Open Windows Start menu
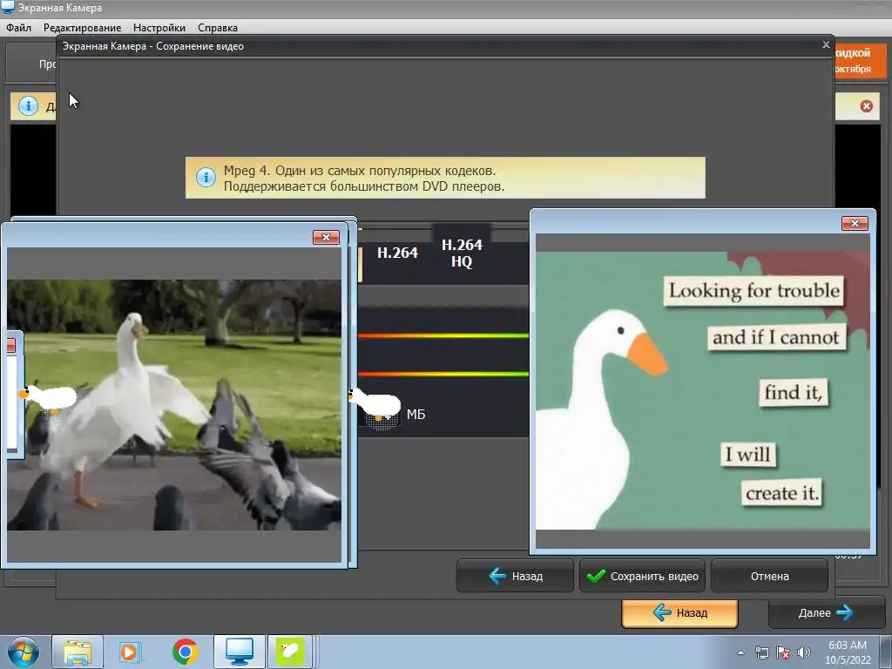 click(x=24, y=652)
